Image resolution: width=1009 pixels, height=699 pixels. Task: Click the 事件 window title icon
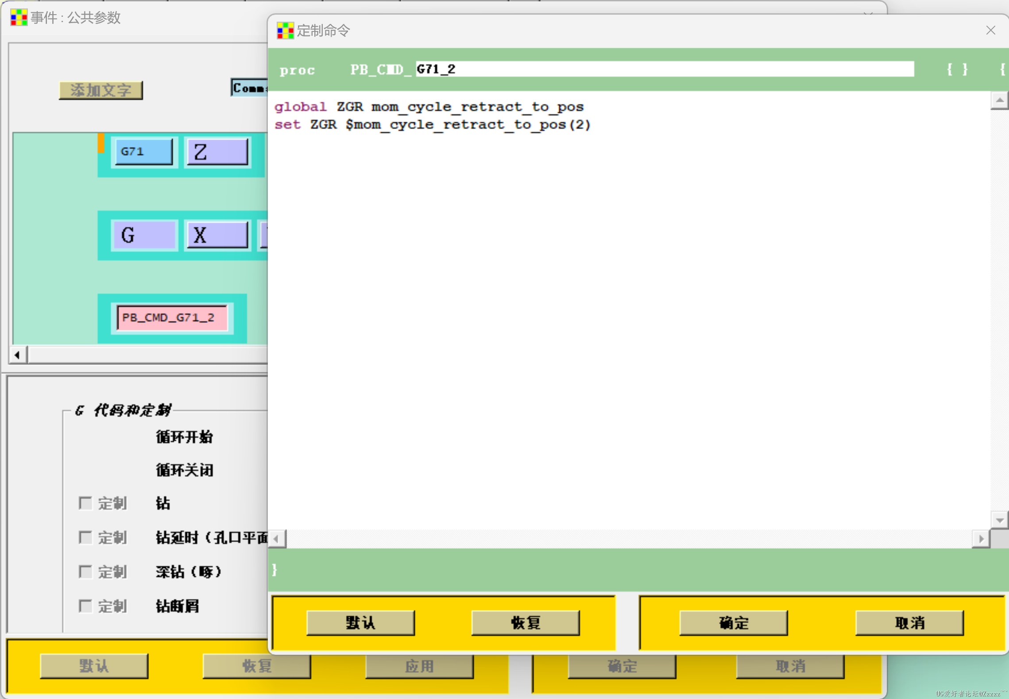click(x=19, y=17)
